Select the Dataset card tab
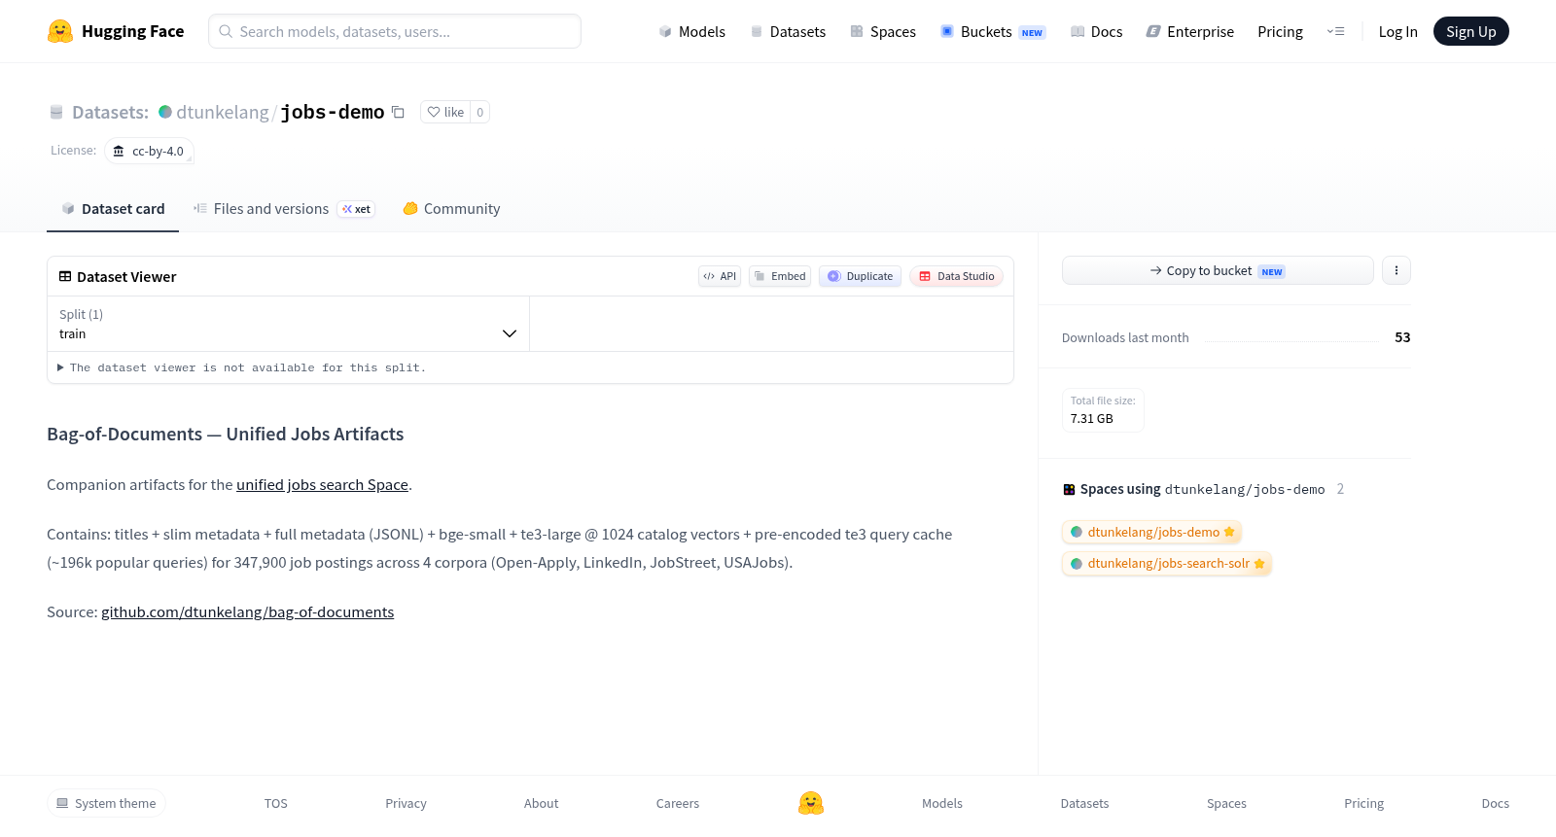Image resolution: width=1556 pixels, height=837 pixels. tap(113, 209)
